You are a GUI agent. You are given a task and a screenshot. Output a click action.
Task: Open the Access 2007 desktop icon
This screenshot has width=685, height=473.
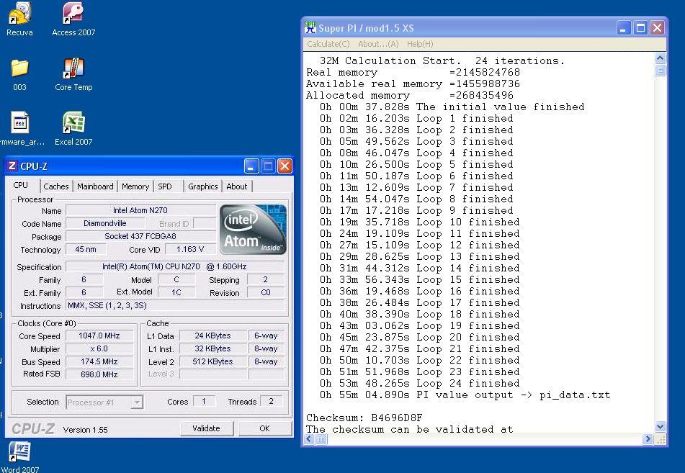tap(73, 19)
